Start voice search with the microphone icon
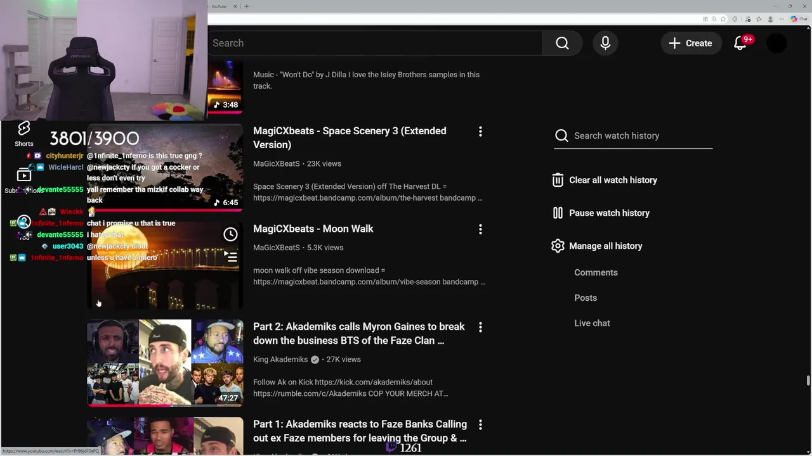This screenshot has height=456, width=812. [605, 43]
